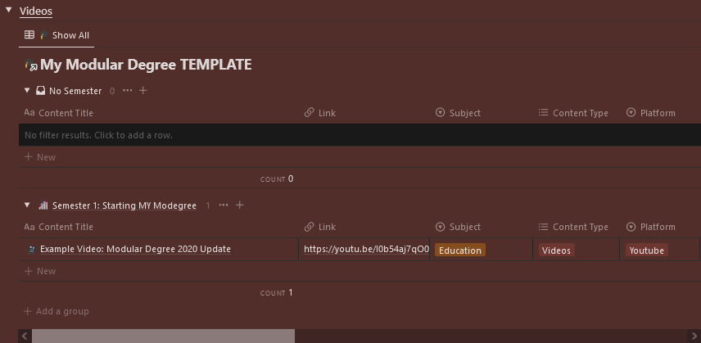
Task: Open No Semester group options menu
Action: [127, 91]
